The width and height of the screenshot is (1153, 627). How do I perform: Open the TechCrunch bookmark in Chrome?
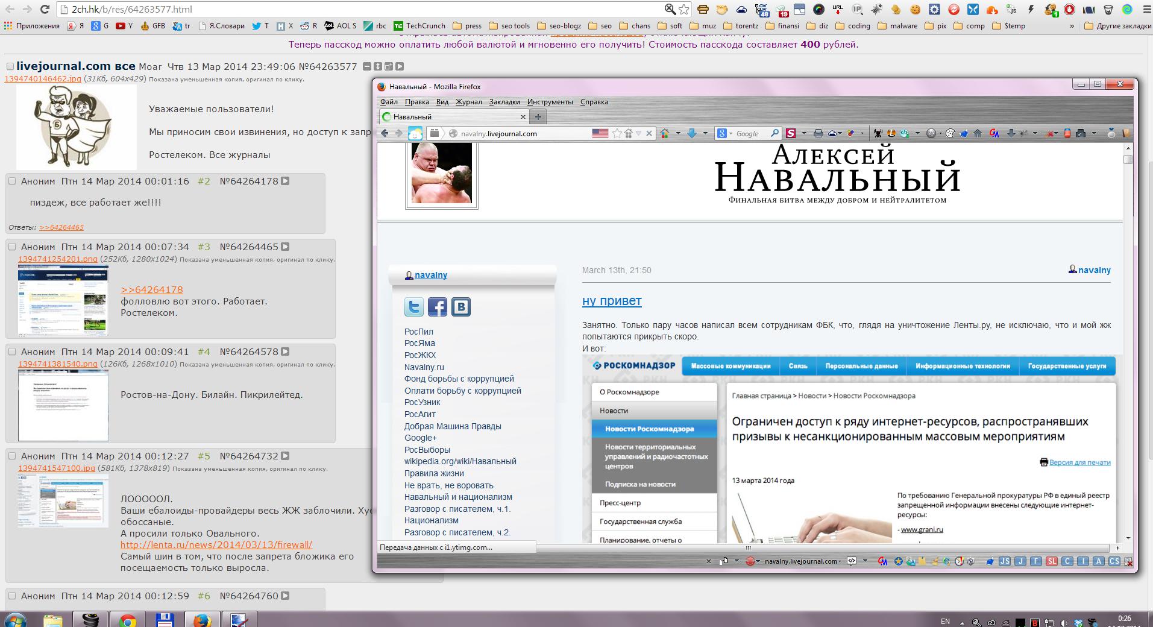[419, 26]
